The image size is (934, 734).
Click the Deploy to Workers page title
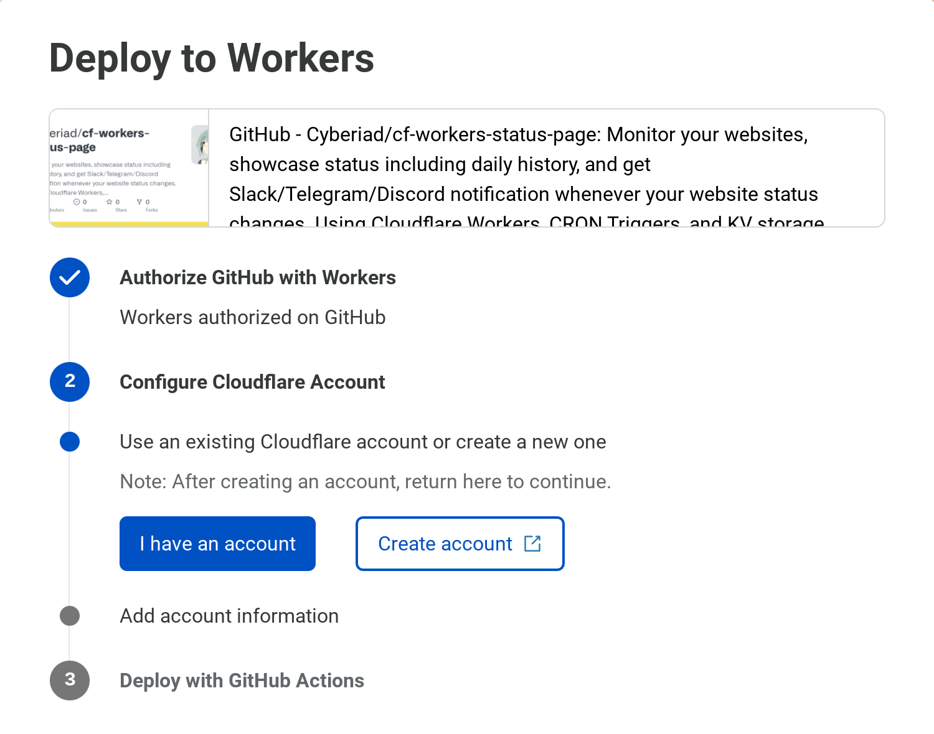click(212, 58)
